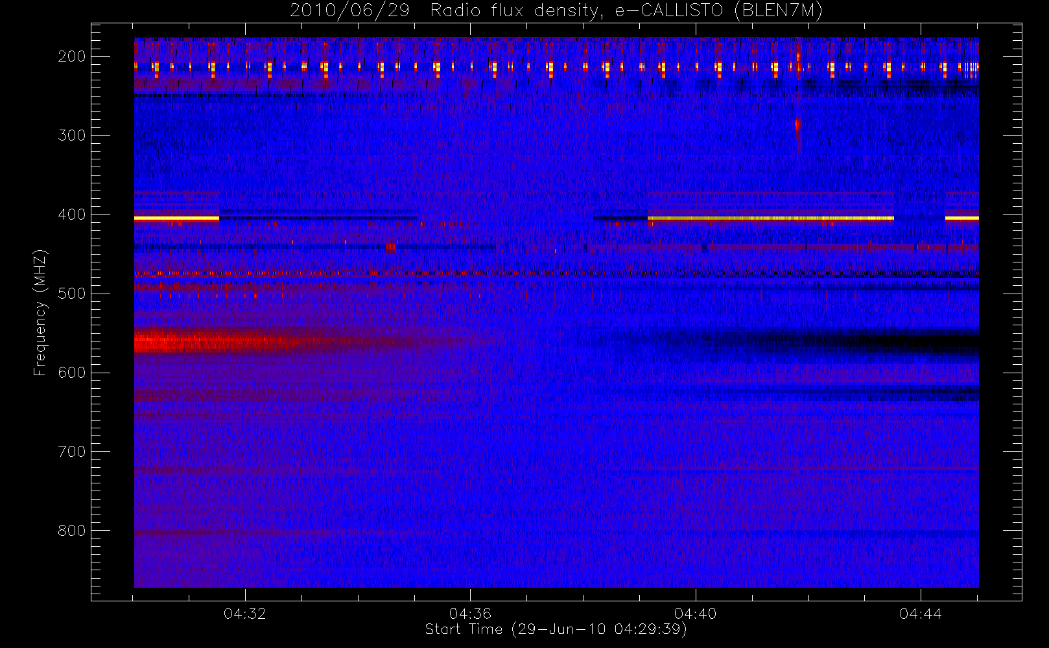
Task: Click the 04:40 time tick label
Action: [x=695, y=614]
